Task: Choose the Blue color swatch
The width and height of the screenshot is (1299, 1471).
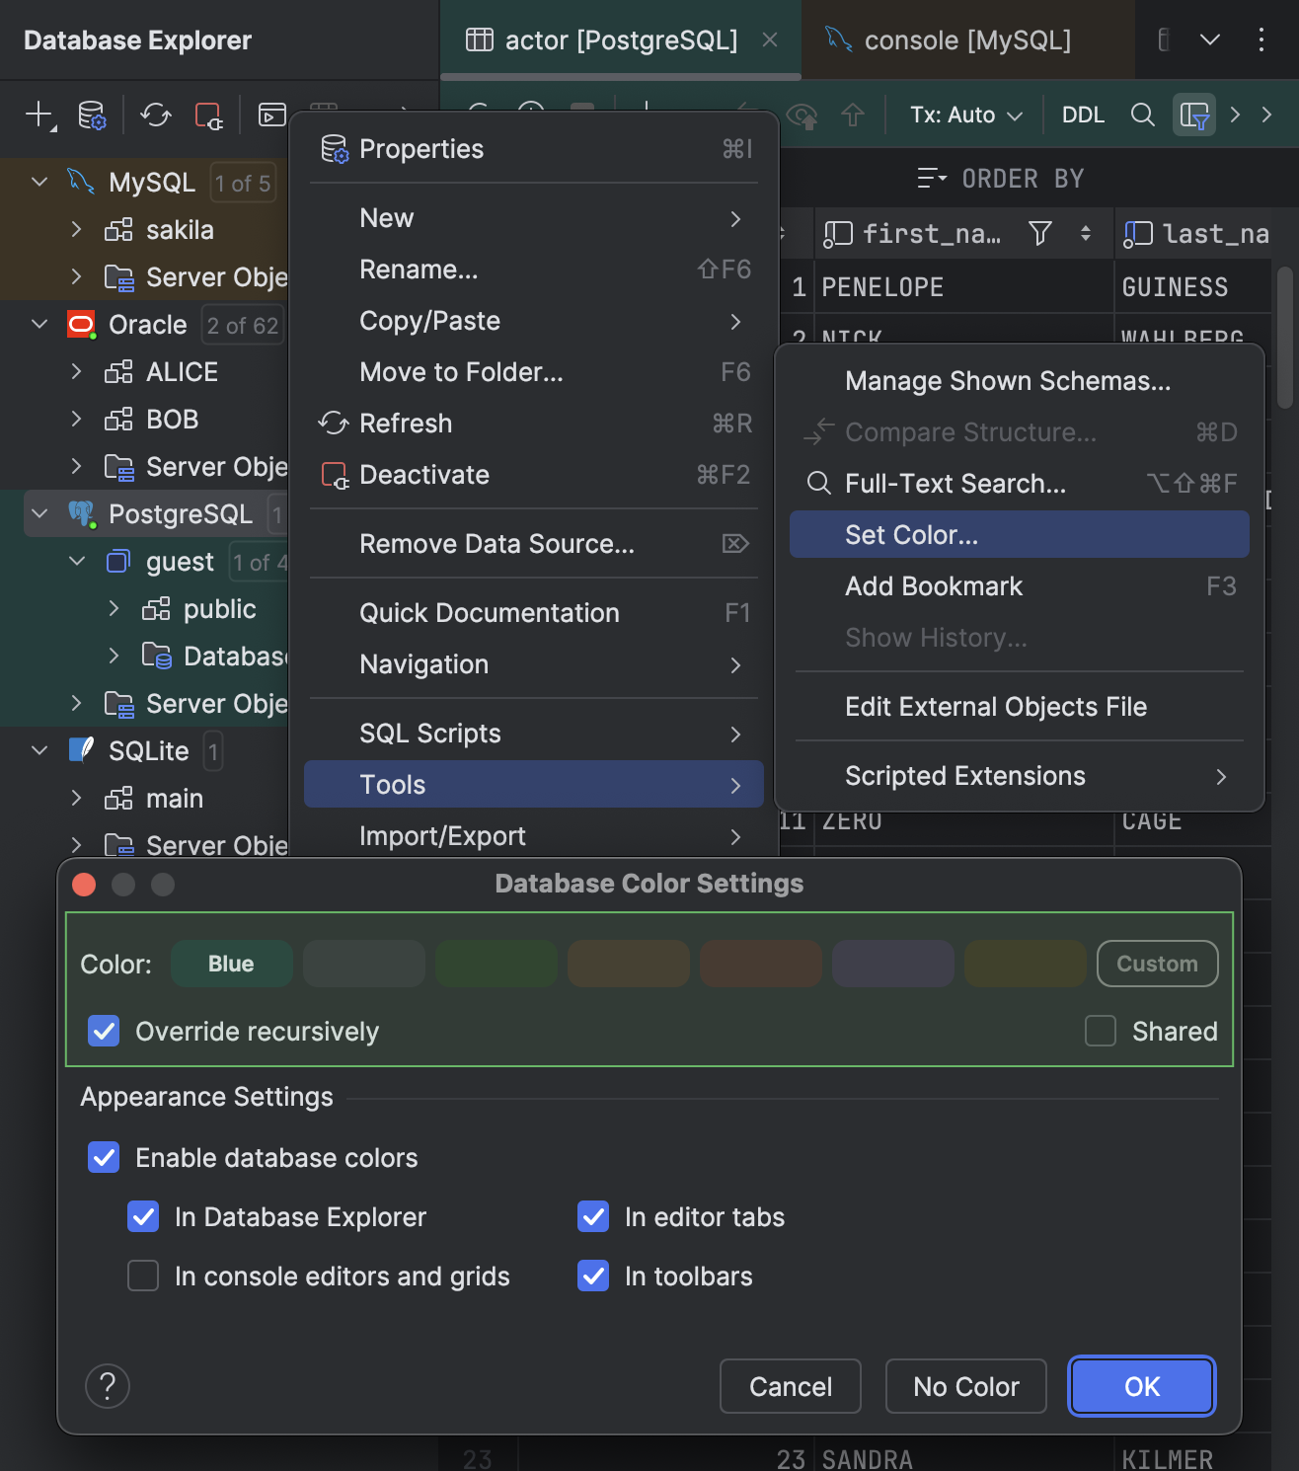Action: click(232, 964)
